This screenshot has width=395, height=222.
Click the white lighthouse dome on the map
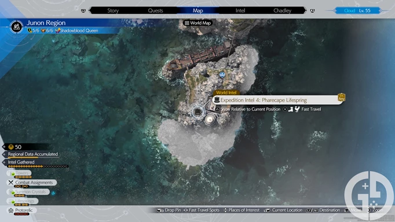[210, 120]
